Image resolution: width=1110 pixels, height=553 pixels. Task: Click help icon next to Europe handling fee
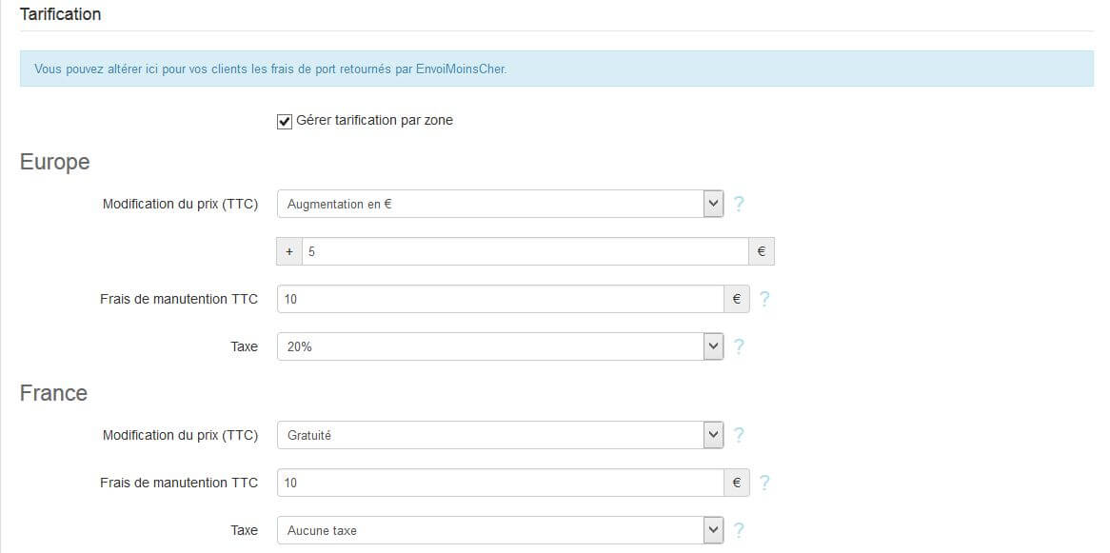[x=764, y=300]
